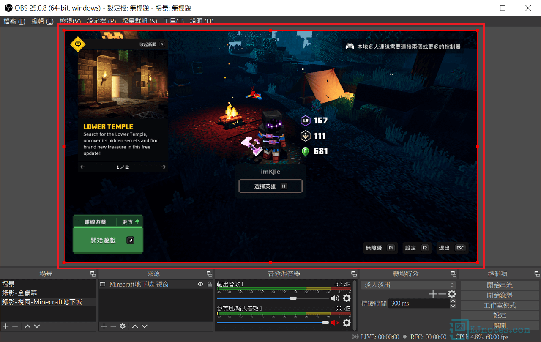Move selected scene down

coord(37,326)
